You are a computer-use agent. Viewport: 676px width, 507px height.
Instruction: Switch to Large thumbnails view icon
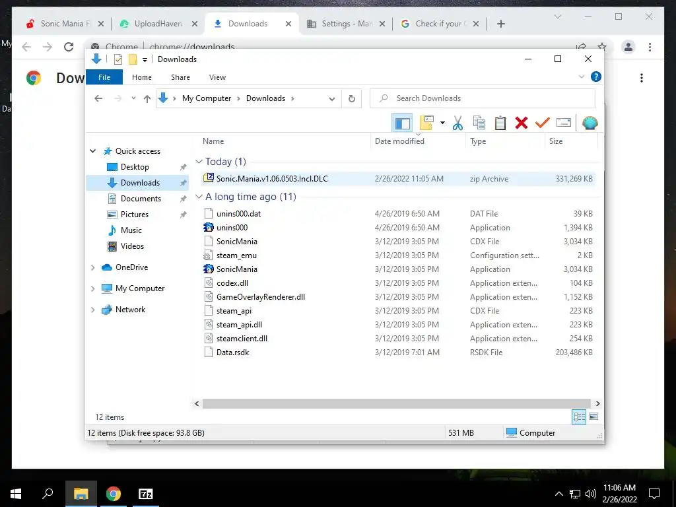593,417
